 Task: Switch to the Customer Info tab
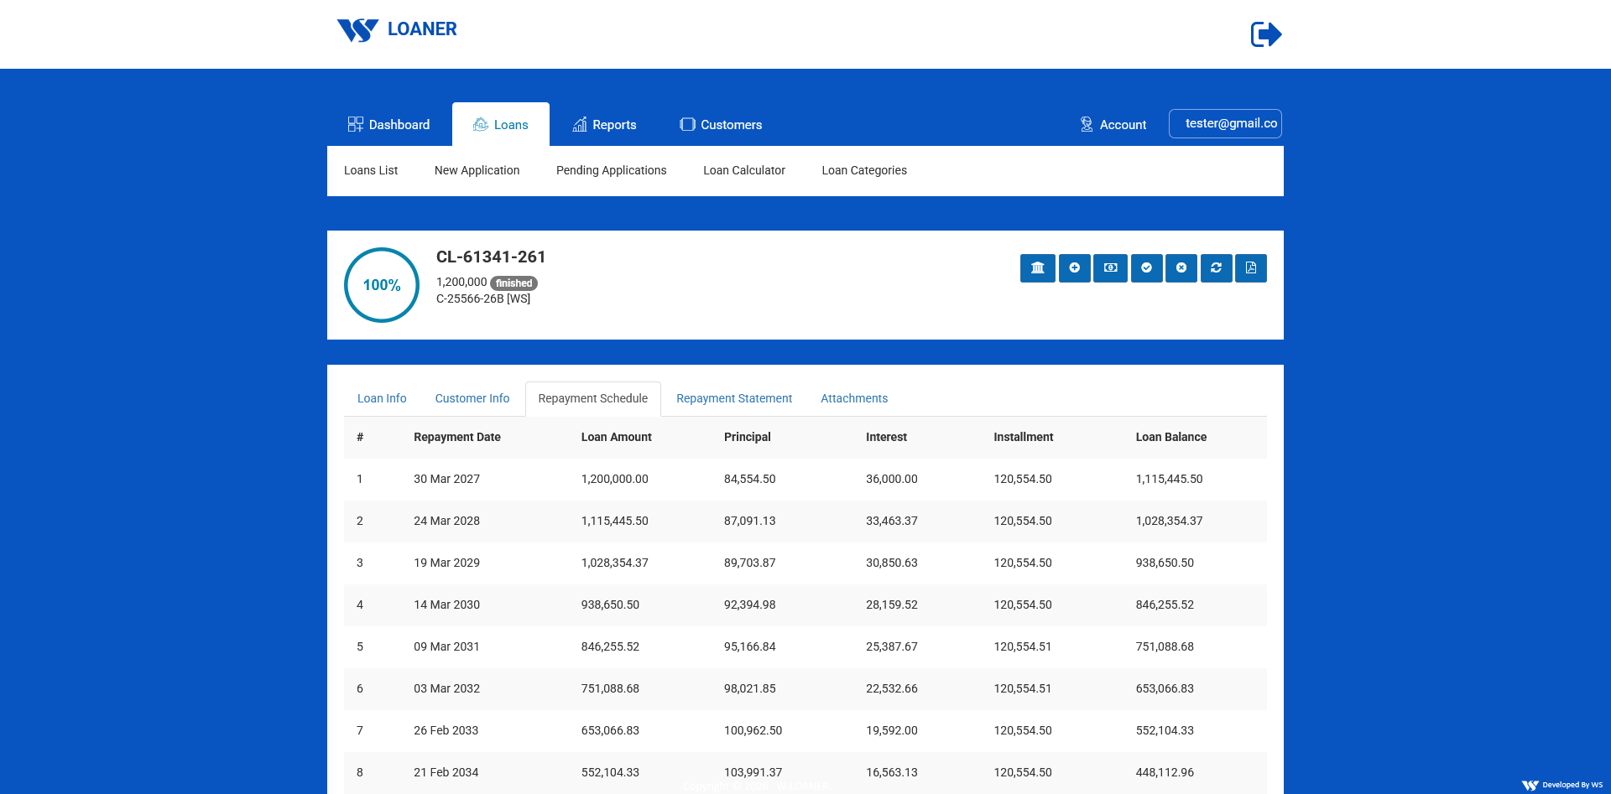[472, 398]
